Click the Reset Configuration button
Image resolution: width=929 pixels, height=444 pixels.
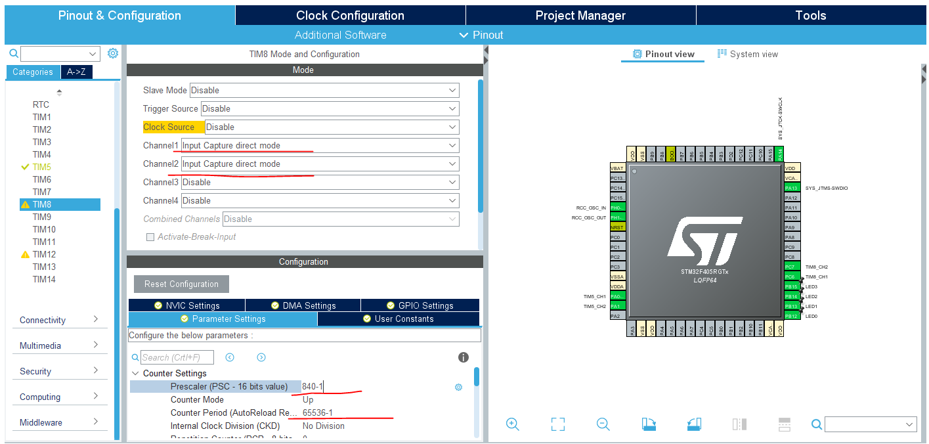pyautogui.click(x=182, y=284)
